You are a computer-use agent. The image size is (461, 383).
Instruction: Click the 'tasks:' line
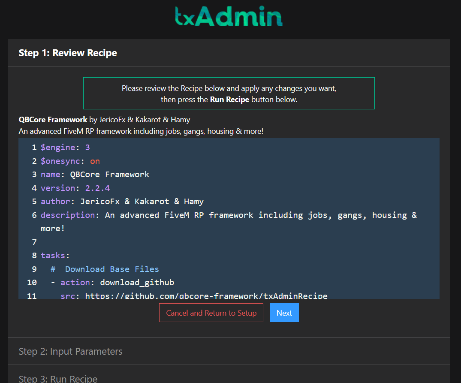tap(55, 256)
